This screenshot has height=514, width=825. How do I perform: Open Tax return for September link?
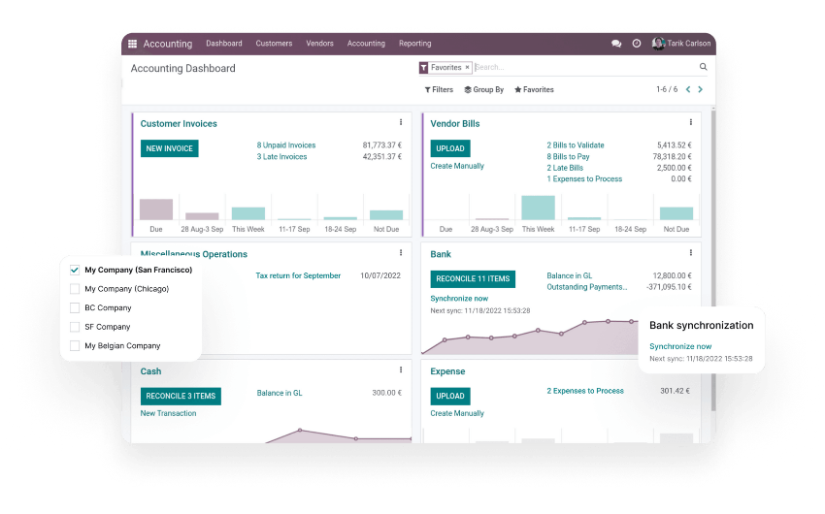pyautogui.click(x=298, y=276)
